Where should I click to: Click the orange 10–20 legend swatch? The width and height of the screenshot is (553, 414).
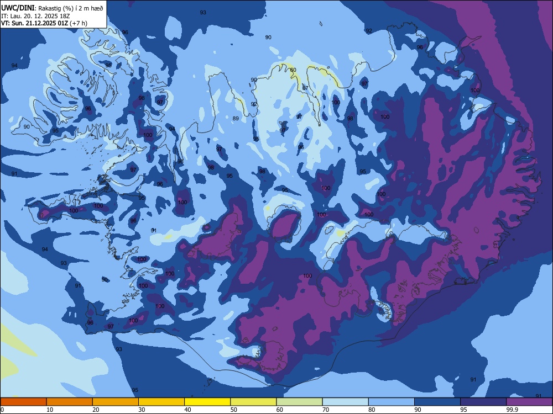click(70, 402)
